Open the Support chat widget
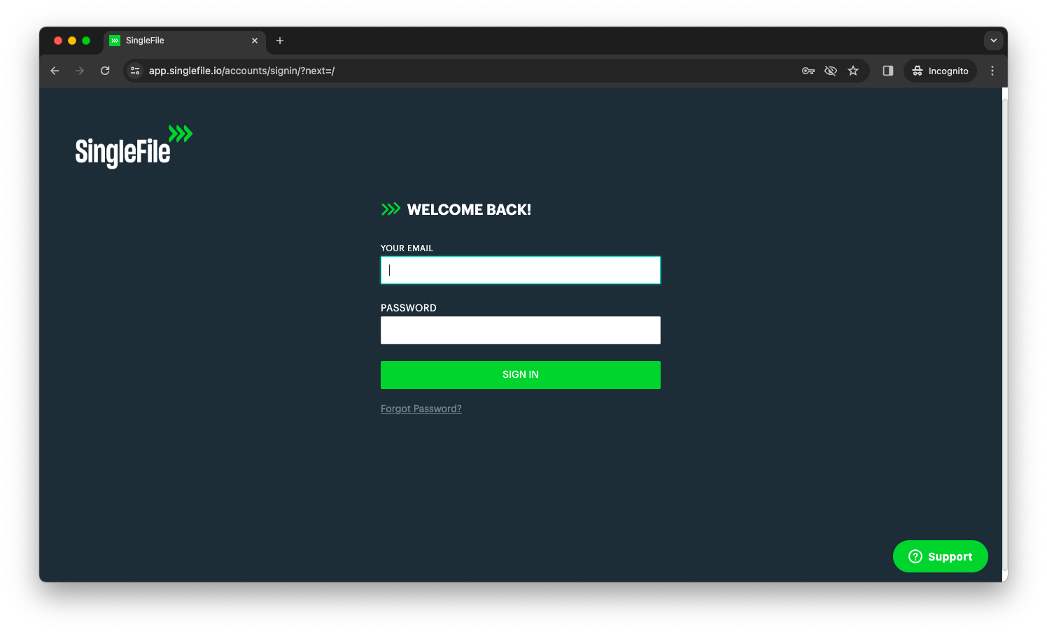The width and height of the screenshot is (1047, 634). coord(941,556)
